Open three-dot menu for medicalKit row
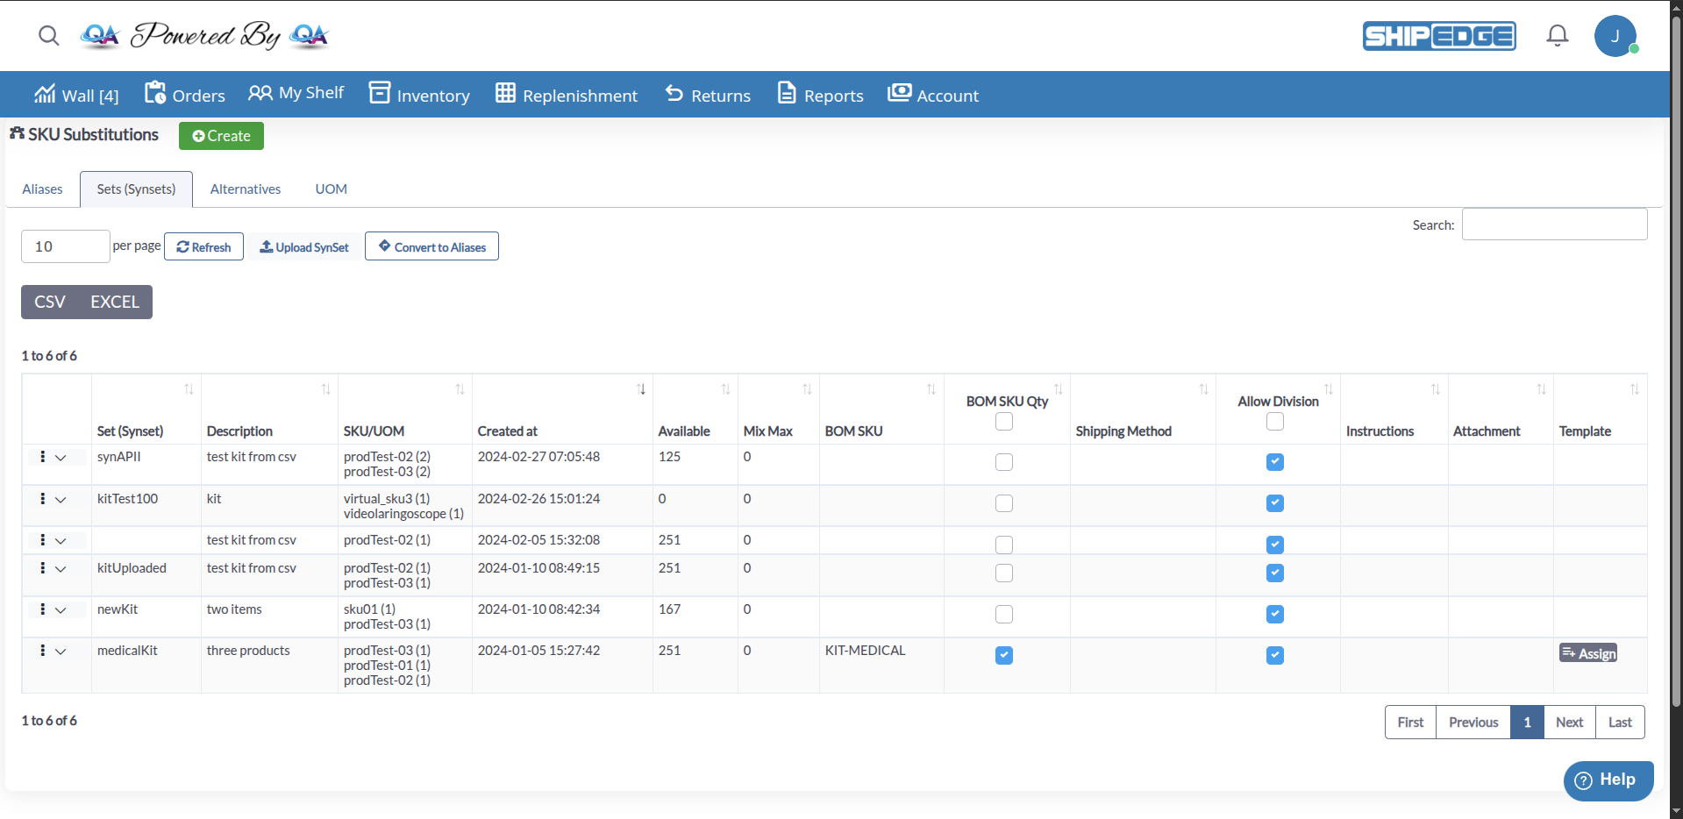1683x819 pixels. [42, 651]
